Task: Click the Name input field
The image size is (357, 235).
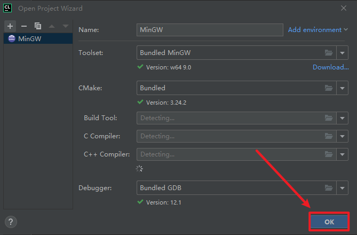Action: pyautogui.click(x=210, y=30)
